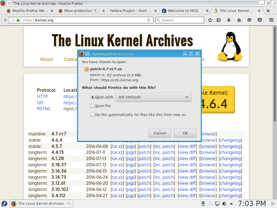Close the Welcome to FAS2 tab
The width and height of the screenshot is (277, 208).
(207, 11)
